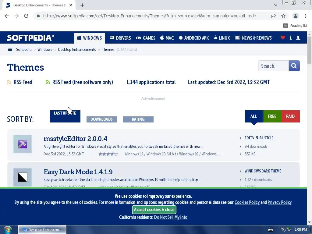The height and width of the screenshot is (234, 312).
Task: Open the Drivers section
Action: point(120,38)
